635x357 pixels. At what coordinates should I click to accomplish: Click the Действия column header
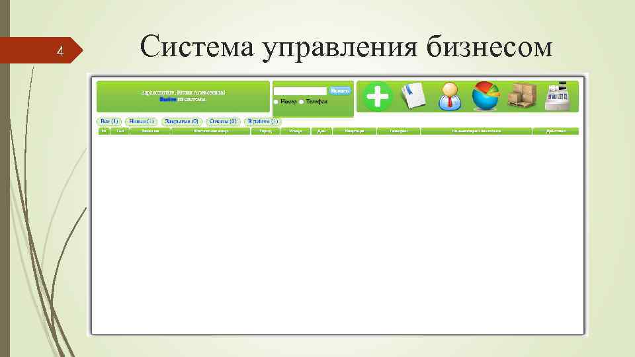pos(556,131)
